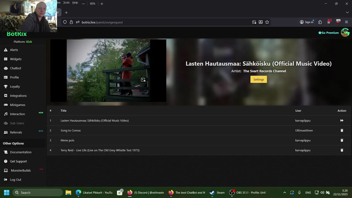Click the Log Out door icon
Image resolution: width=352 pixels, height=198 pixels.
coord(5,180)
